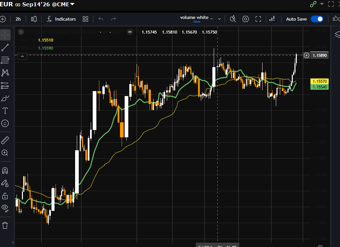Click the low price value 1.15670
The width and height of the screenshot is (340, 247).
(x=189, y=32)
